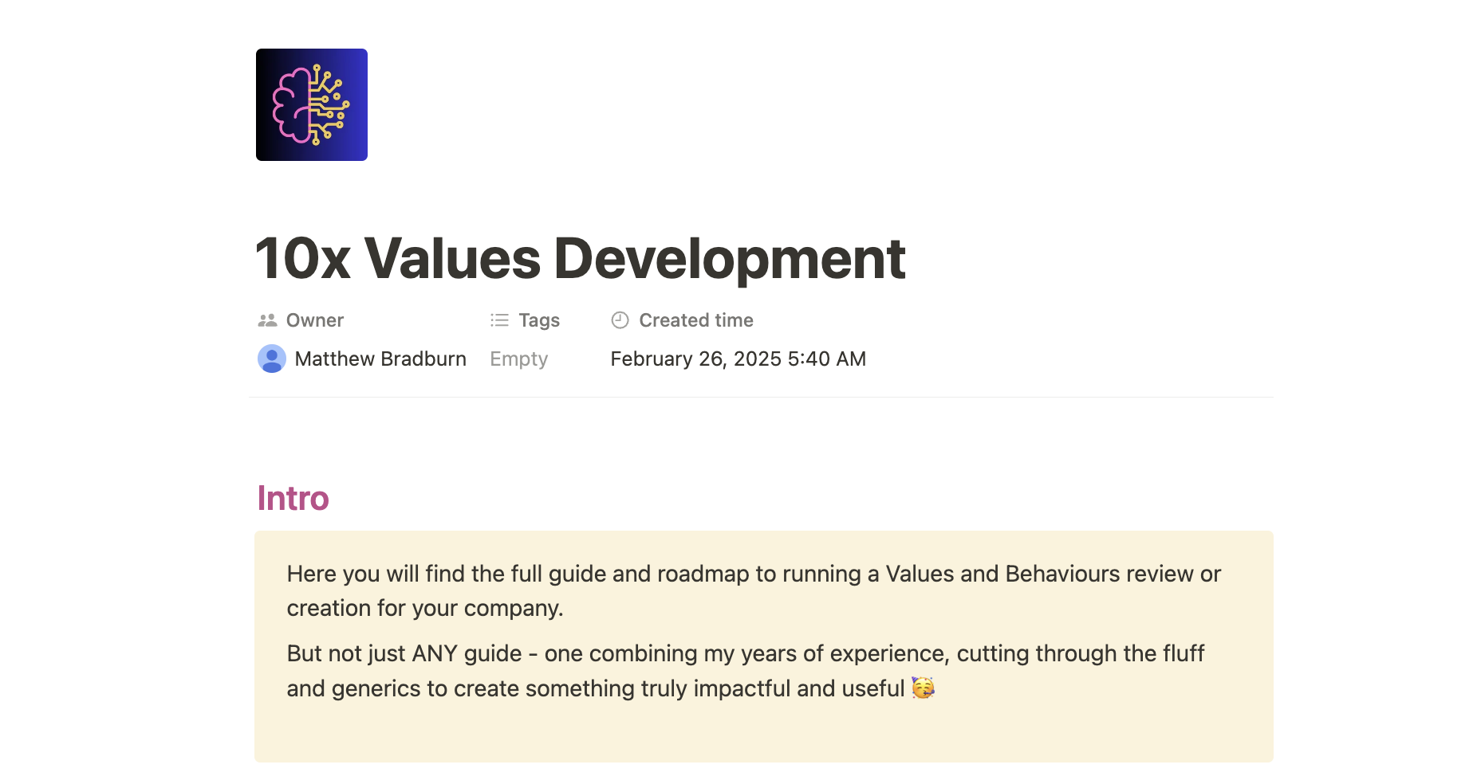Click the Owner people icon
Image resolution: width=1477 pixels, height=784 pixels.
(267, 320)
